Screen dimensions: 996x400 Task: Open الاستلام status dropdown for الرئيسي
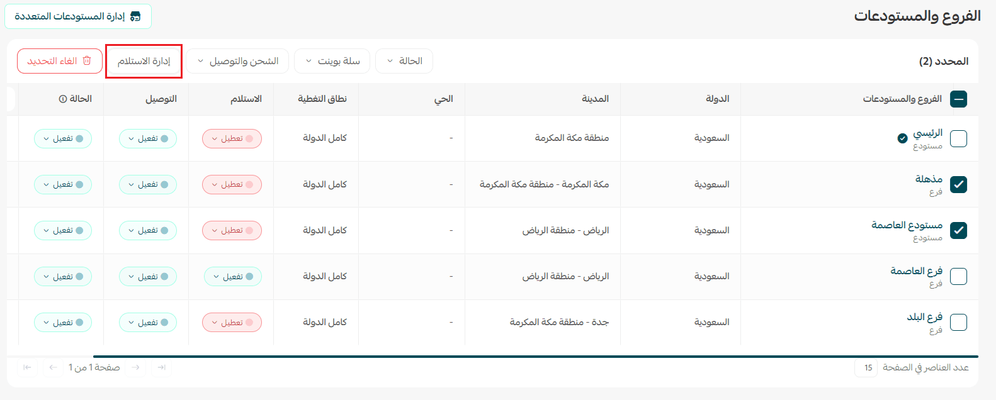tap(232, 138)
